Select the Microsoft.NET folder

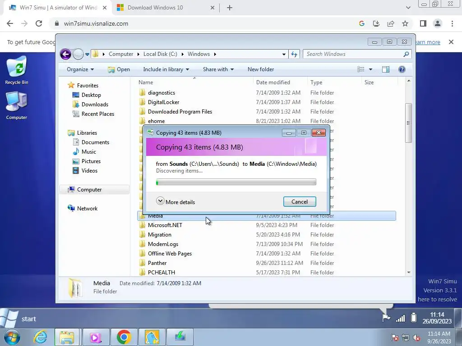[165, 225]
